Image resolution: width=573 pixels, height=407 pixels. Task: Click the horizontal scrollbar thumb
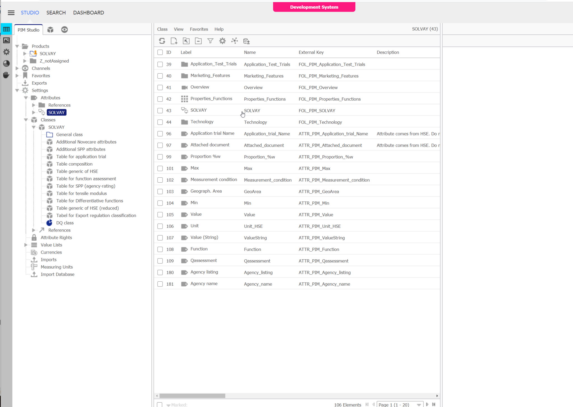[x=192, y=396]
